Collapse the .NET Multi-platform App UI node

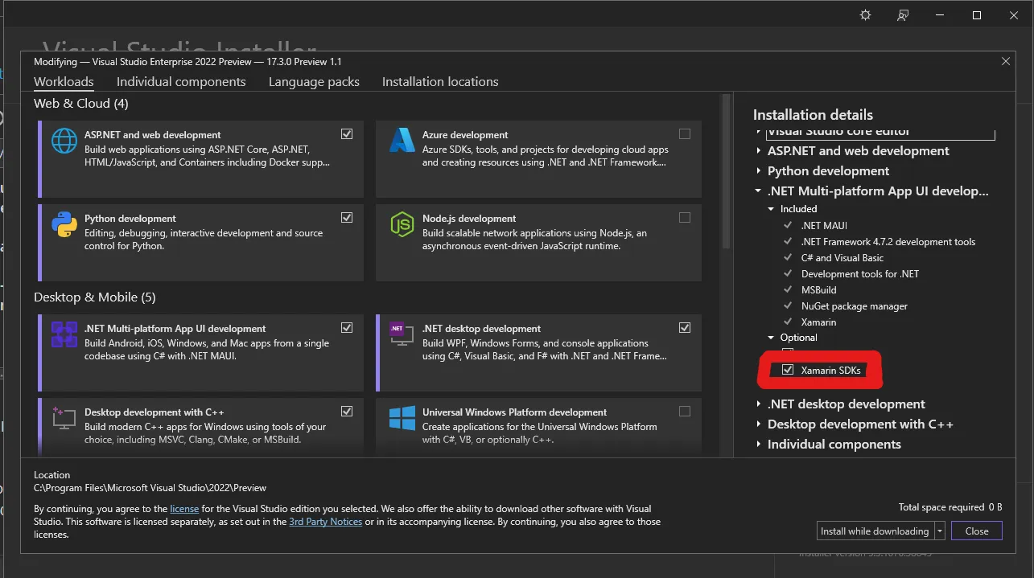pos(759,191)
